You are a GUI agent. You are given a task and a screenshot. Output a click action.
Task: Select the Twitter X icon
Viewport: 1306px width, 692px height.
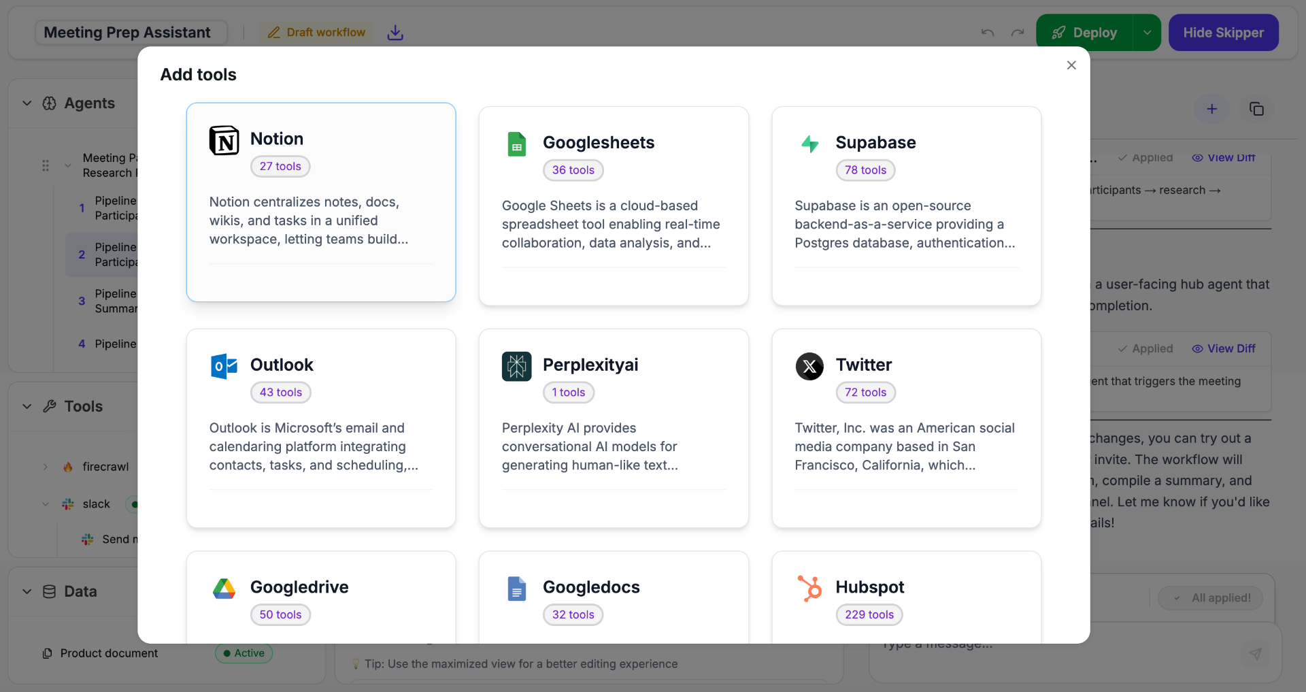(x=809, y=367)
